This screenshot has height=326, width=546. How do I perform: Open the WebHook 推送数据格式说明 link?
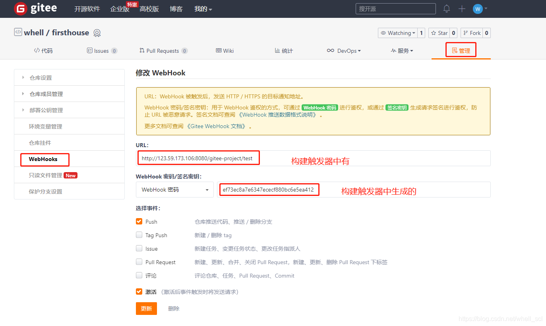278,115
